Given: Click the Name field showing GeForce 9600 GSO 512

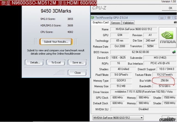Looking at the screenshot, I should (x=134, y=29).
